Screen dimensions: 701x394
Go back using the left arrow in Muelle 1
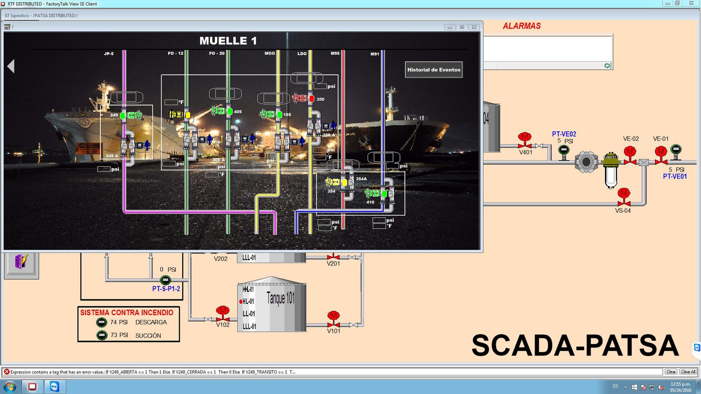[11, 67]
